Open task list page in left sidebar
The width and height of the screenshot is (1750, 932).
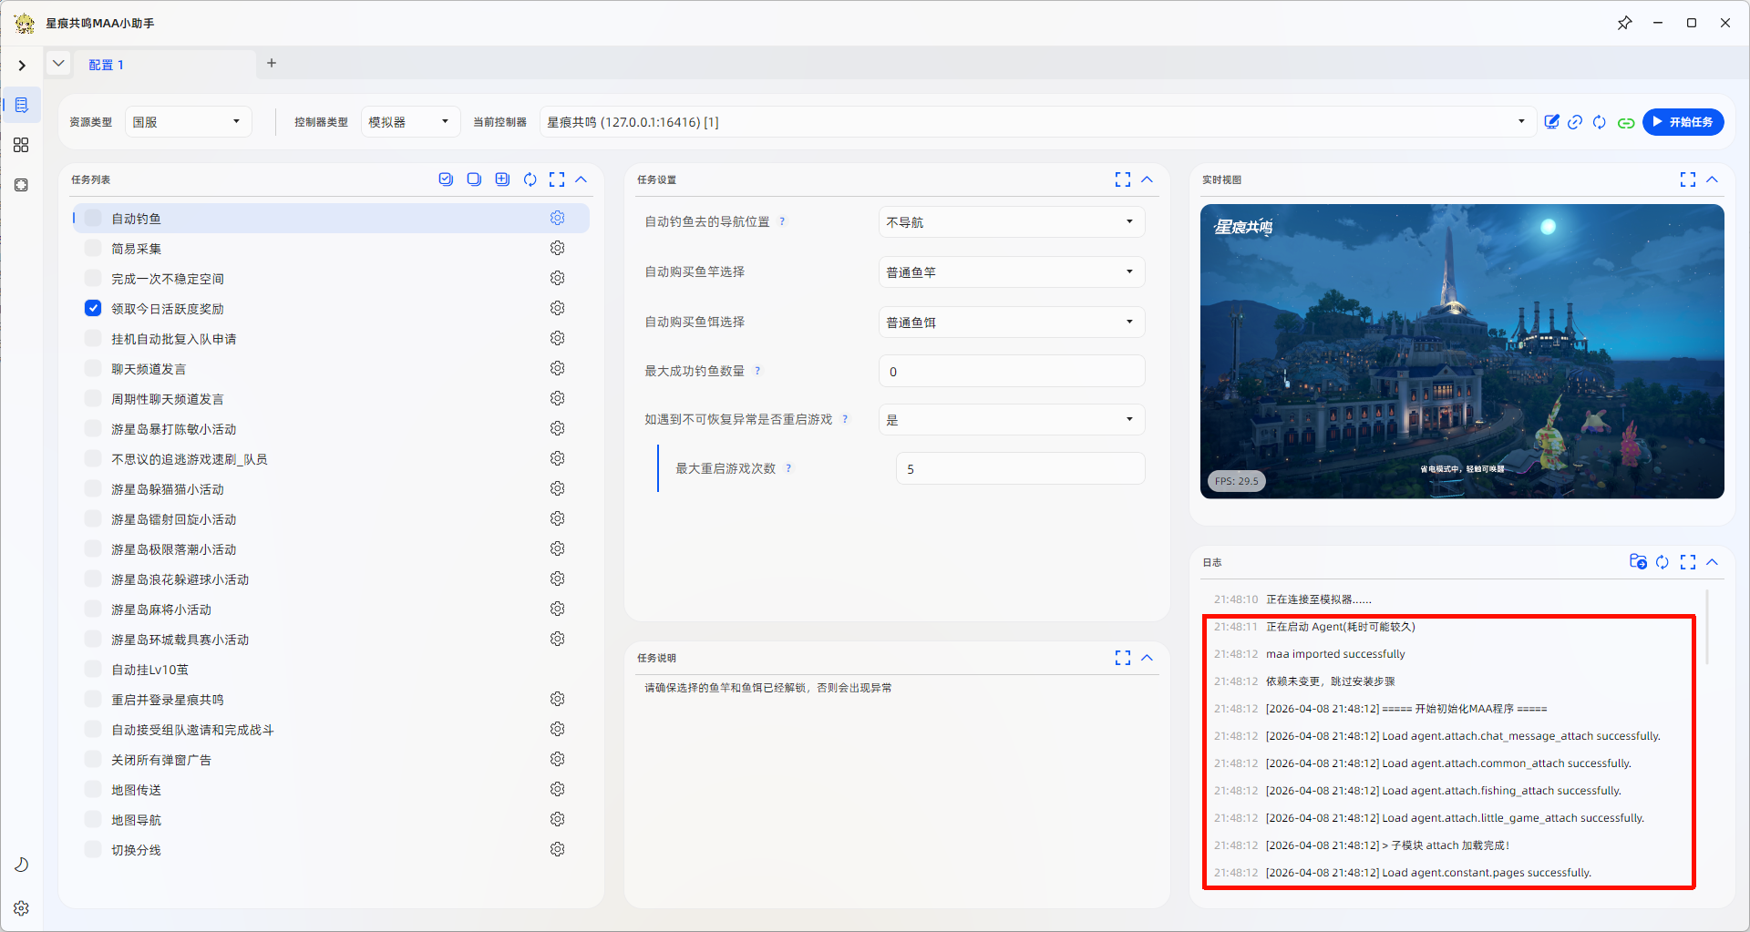pyautogui.click(x=22, y=105)
